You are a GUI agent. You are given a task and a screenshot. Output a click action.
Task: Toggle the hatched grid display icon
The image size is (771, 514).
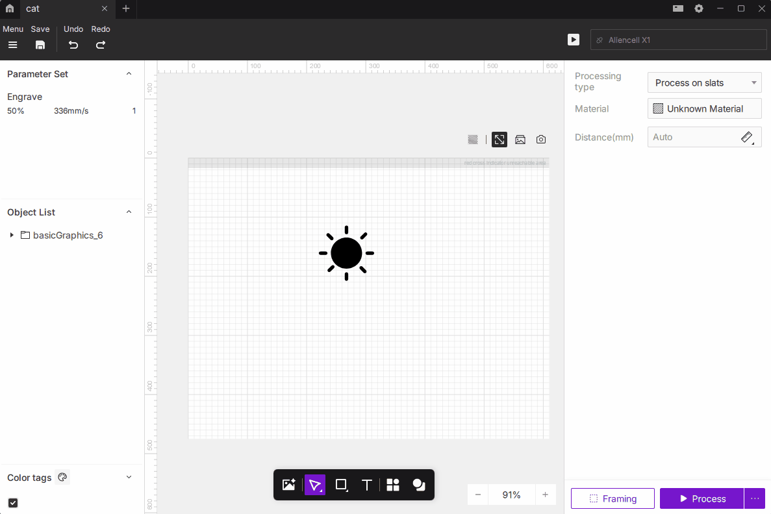click(x=473, y=140)
